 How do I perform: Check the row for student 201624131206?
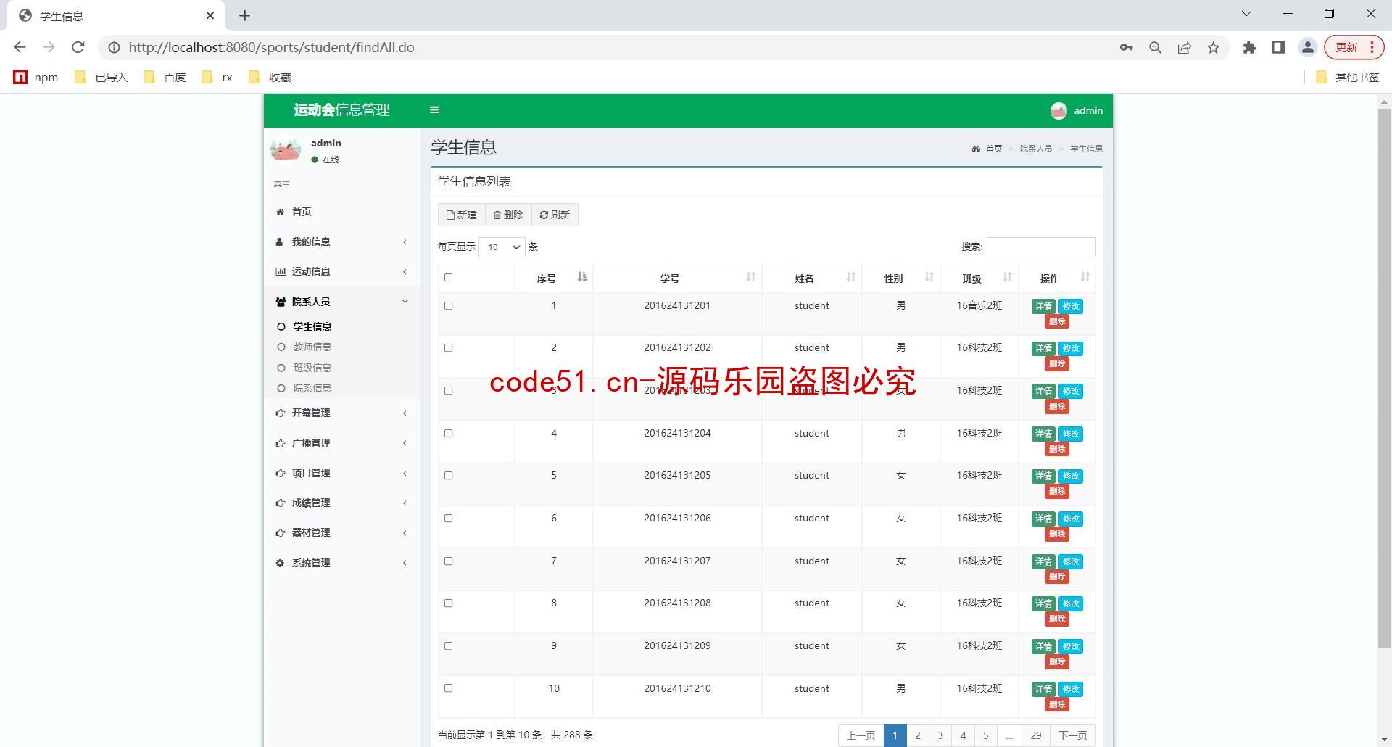pos(448,518)
